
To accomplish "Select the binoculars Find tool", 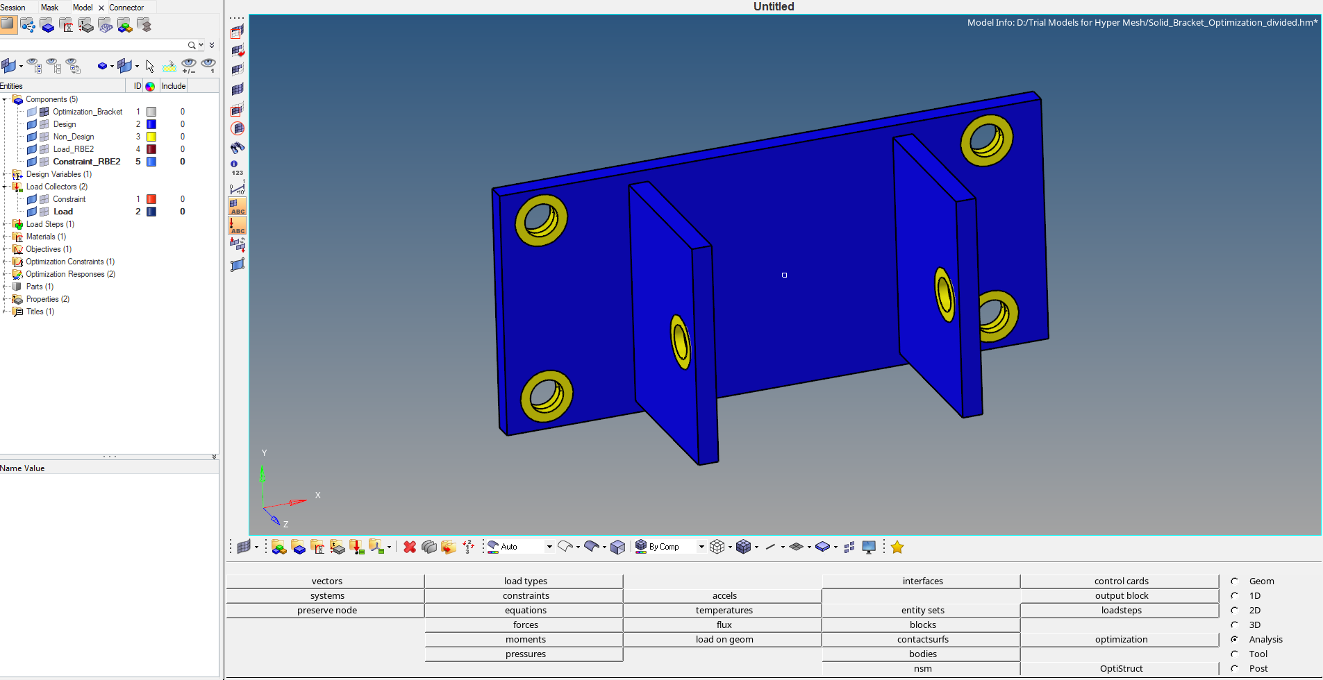I will pyautogui.click(x=237, y=148).
